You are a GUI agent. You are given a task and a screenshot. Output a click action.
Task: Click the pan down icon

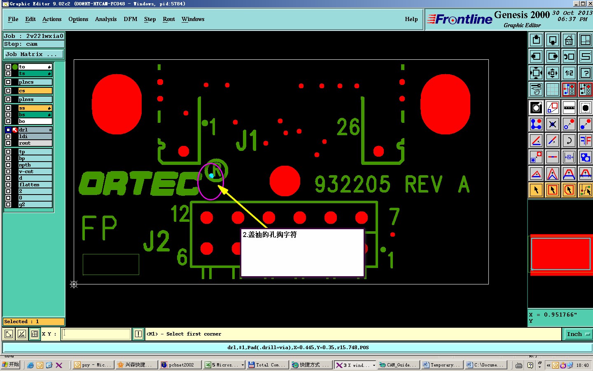[x=553, y=40]
